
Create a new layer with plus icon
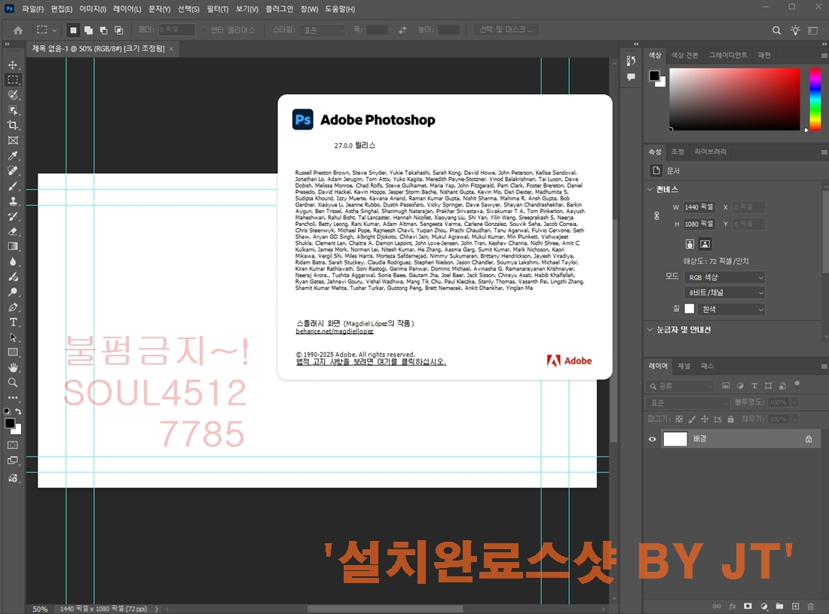795,606
